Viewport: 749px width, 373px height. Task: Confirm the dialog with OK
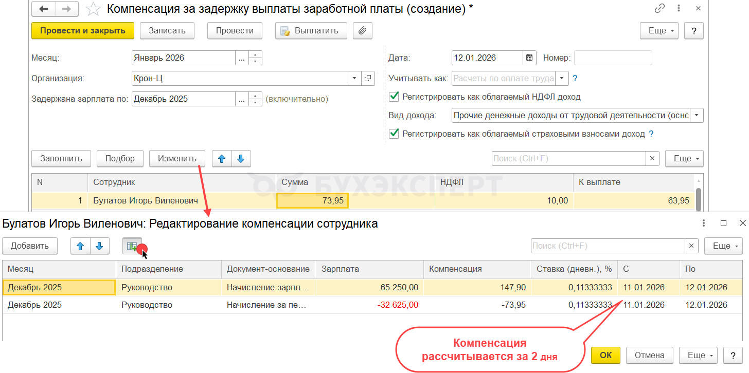pyautogui.click(x=606, y=355)
